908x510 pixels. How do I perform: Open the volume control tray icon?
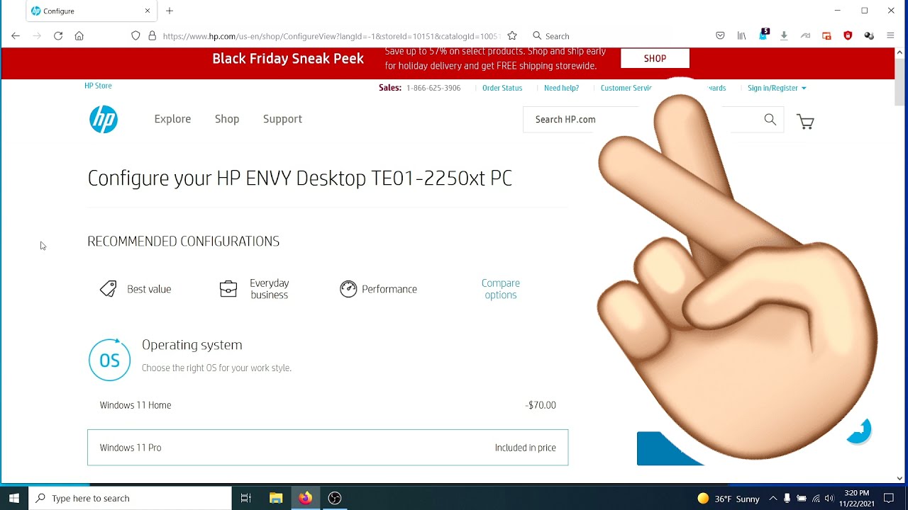tap(829, 499)
